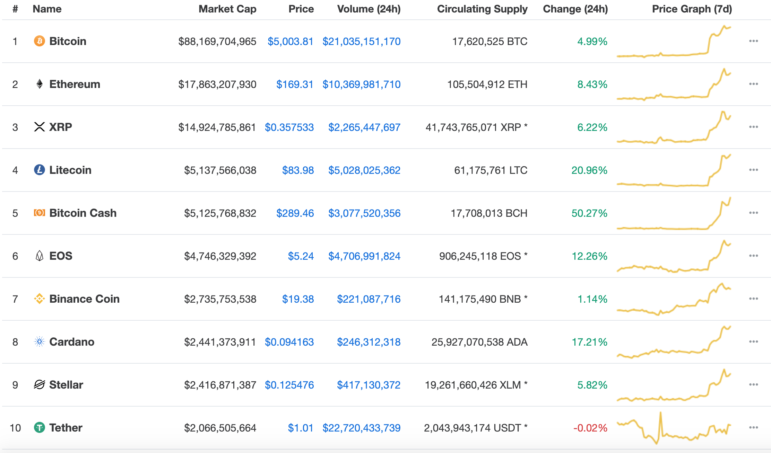Sort by the Name column header

pyautogui.click(x=47, y=9)
